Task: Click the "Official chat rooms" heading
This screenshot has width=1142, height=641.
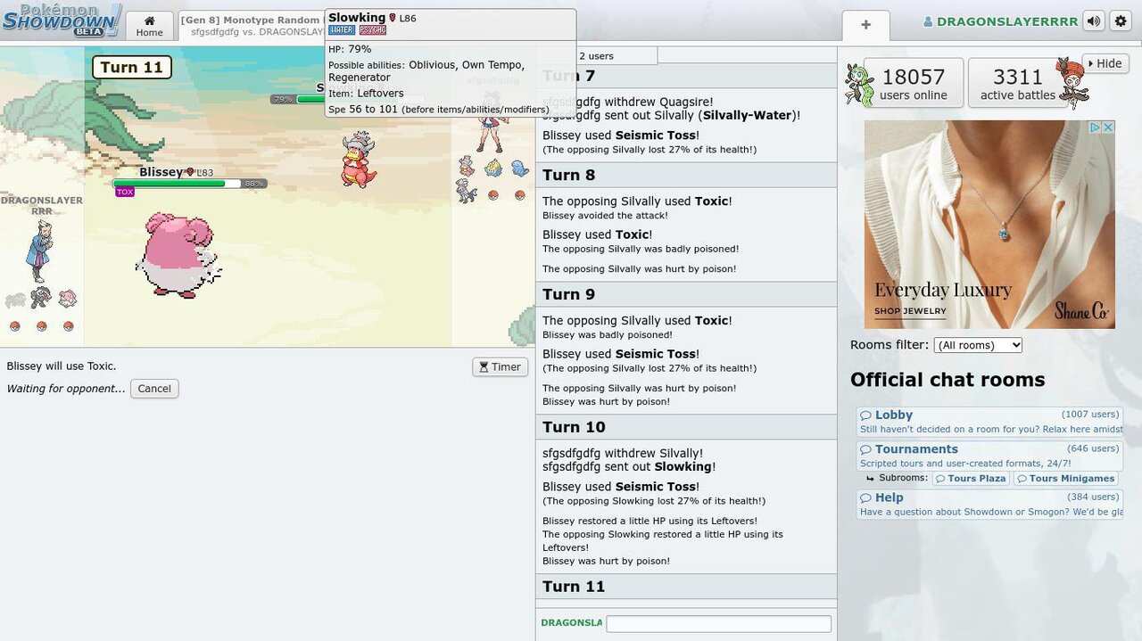Action: [948, 380]
